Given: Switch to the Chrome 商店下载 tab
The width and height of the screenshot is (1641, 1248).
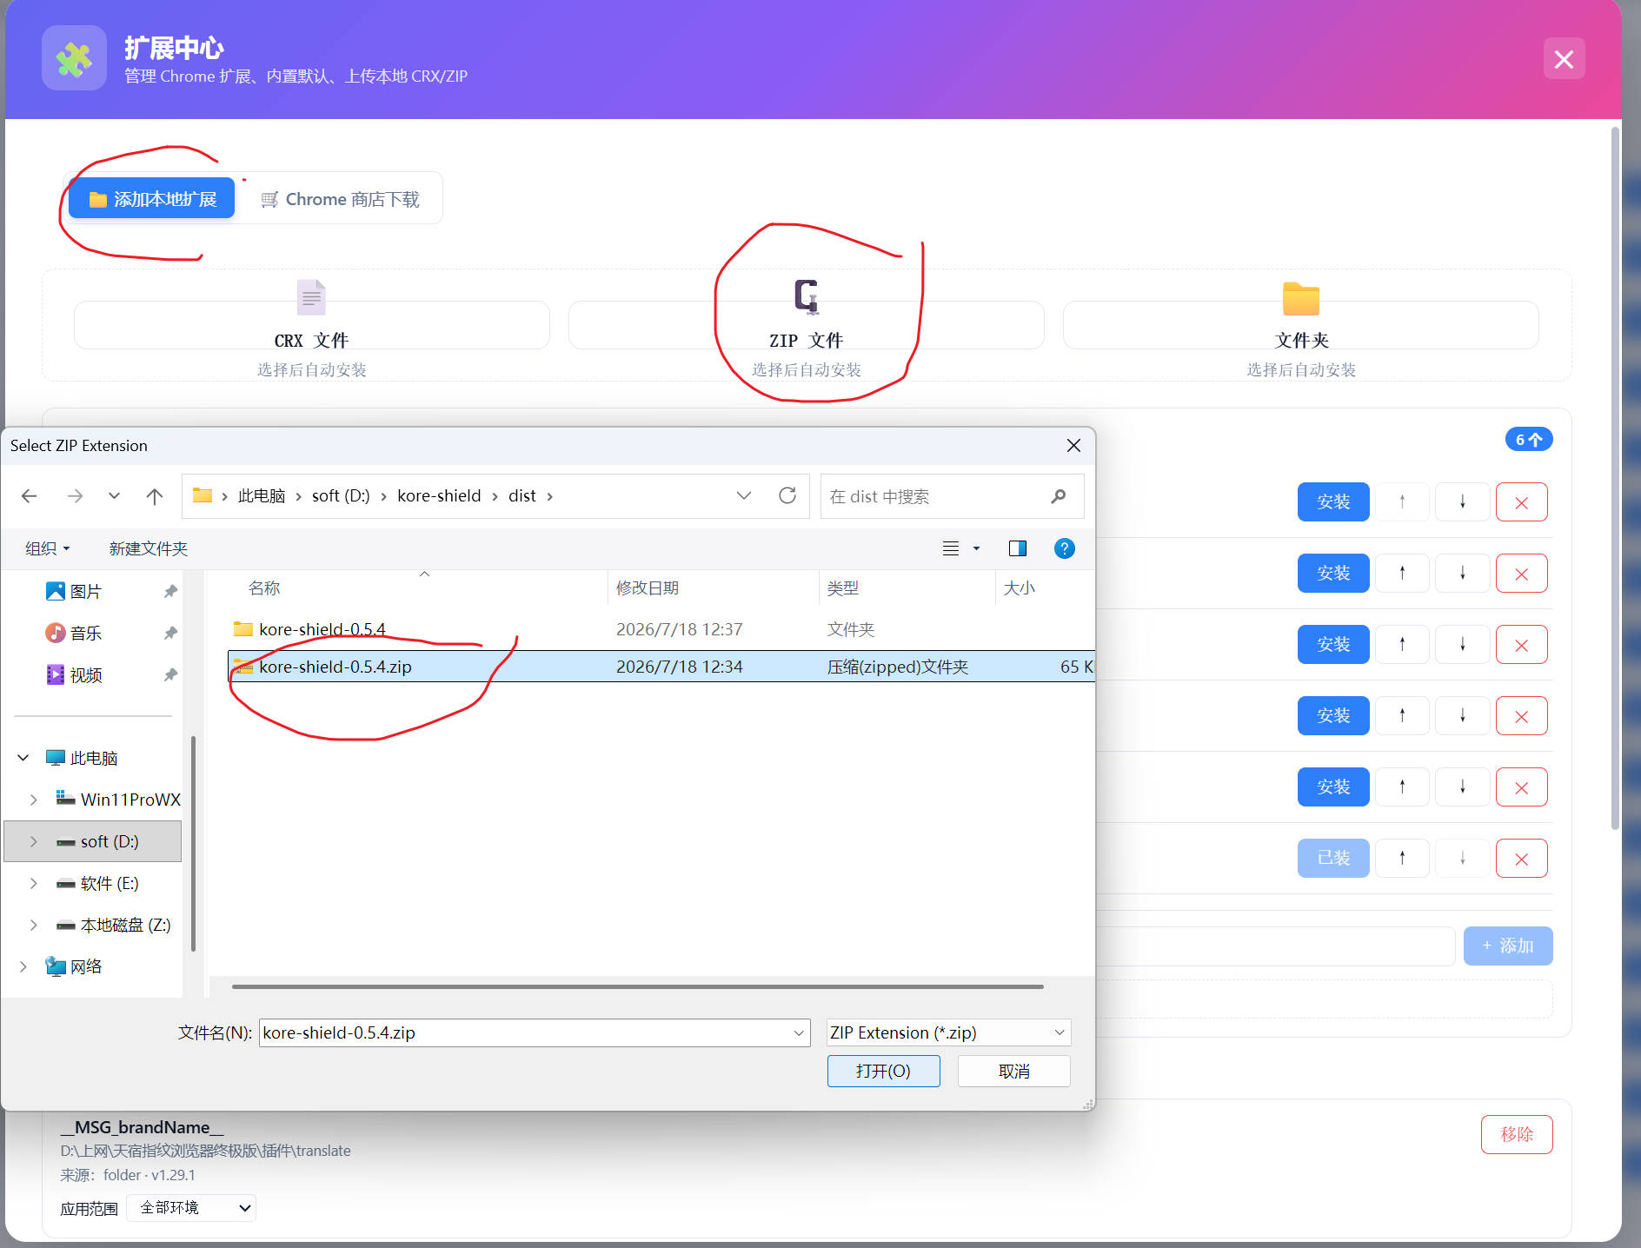Looking at the screenshot, I should (x=341, y=199).
